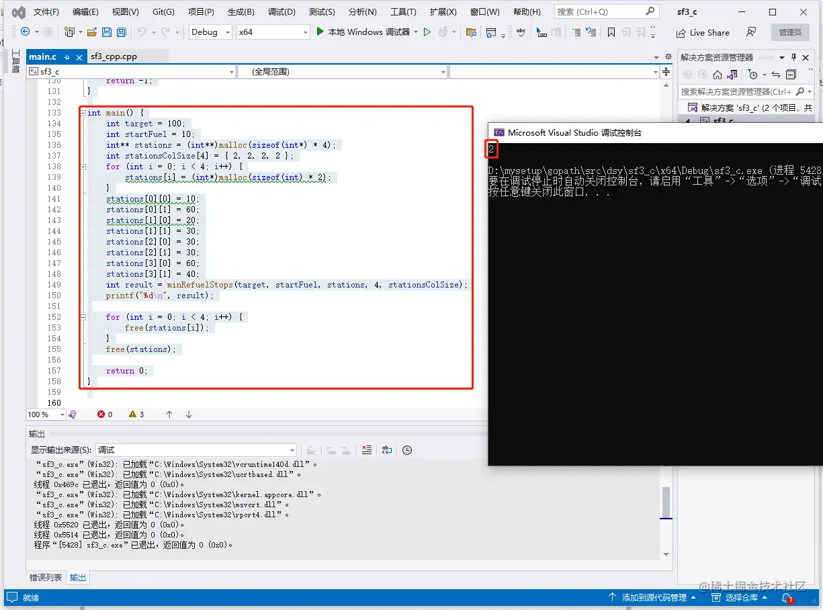
Task: Open the Git(G) menu
Action: coord(163,12)
